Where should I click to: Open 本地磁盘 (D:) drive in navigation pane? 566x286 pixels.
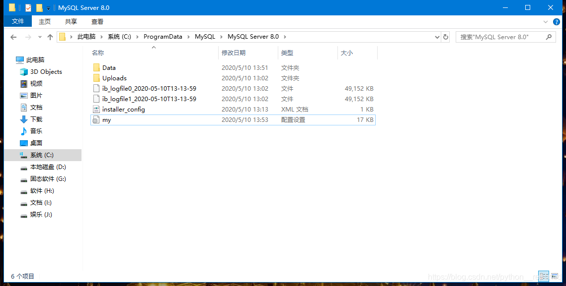point(48,167)
